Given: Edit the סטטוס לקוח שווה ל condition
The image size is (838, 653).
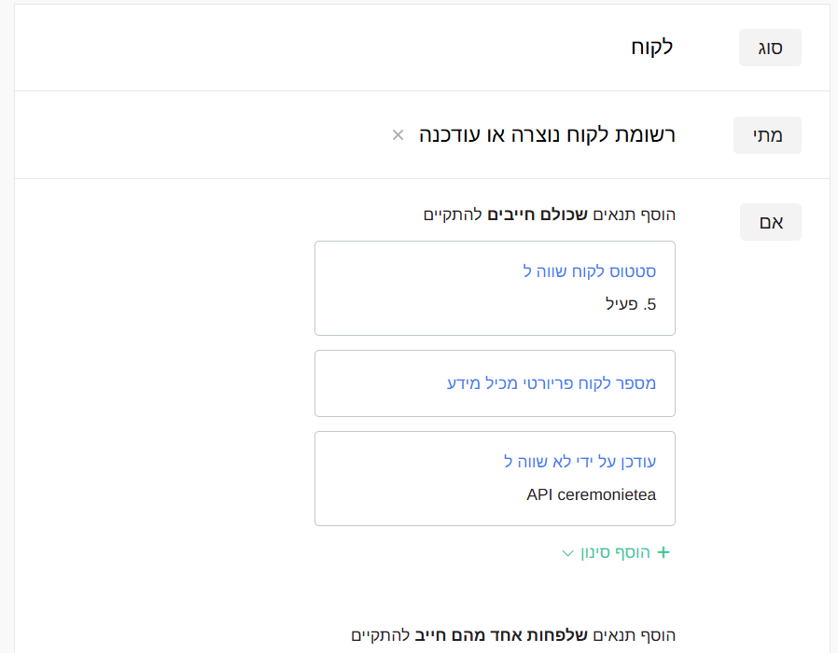Looking at the screenshot, I should point(590,271).
